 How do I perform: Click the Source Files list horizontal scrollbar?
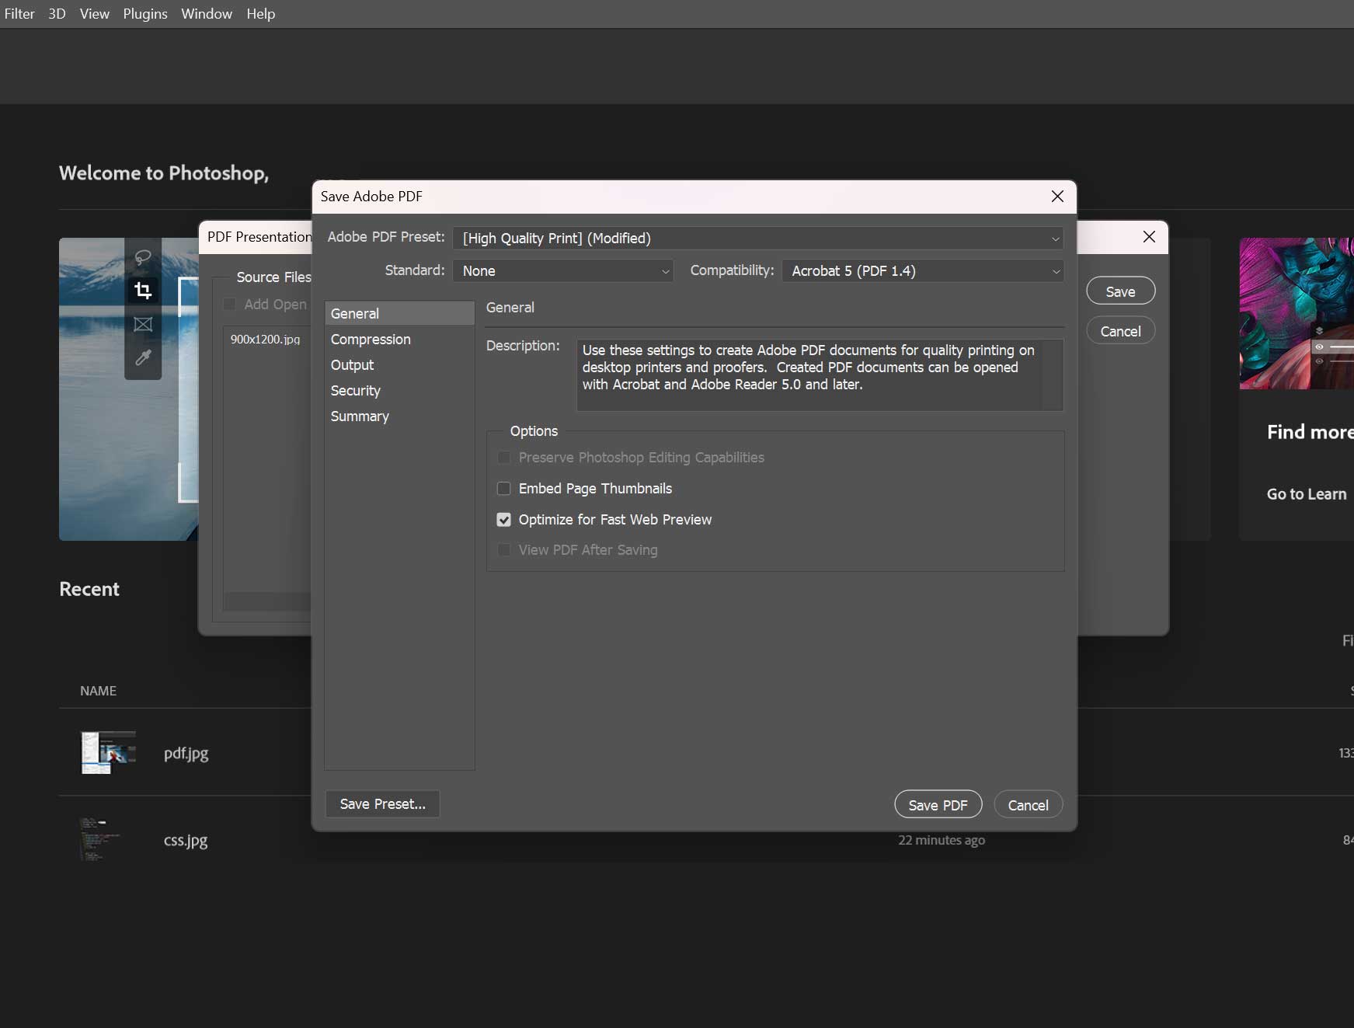267,601
